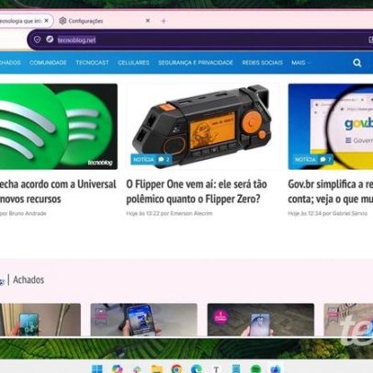Open the Spotify logo article thumbnail
This screenshot has width=373, height=373.
click(59, 126)
